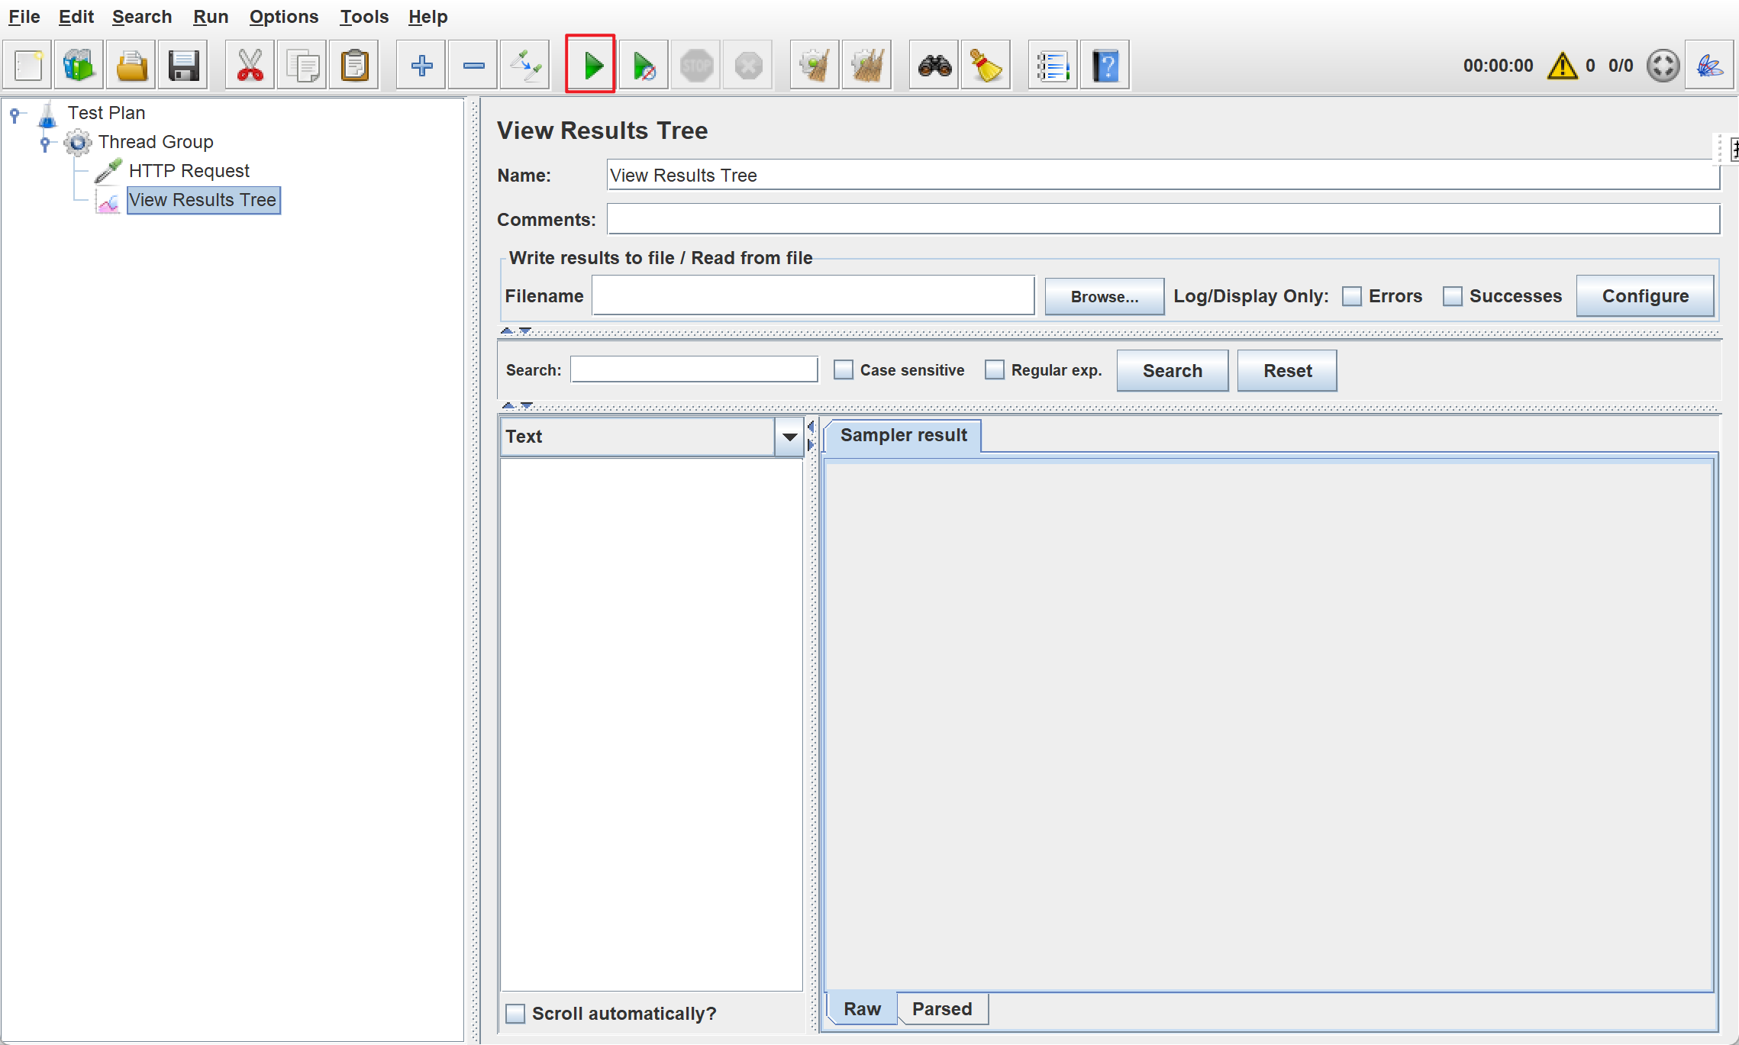Open the Run menu
Image resolution: width=1739 pixels, height=1045 pixels.
click(x=210, y=17)
